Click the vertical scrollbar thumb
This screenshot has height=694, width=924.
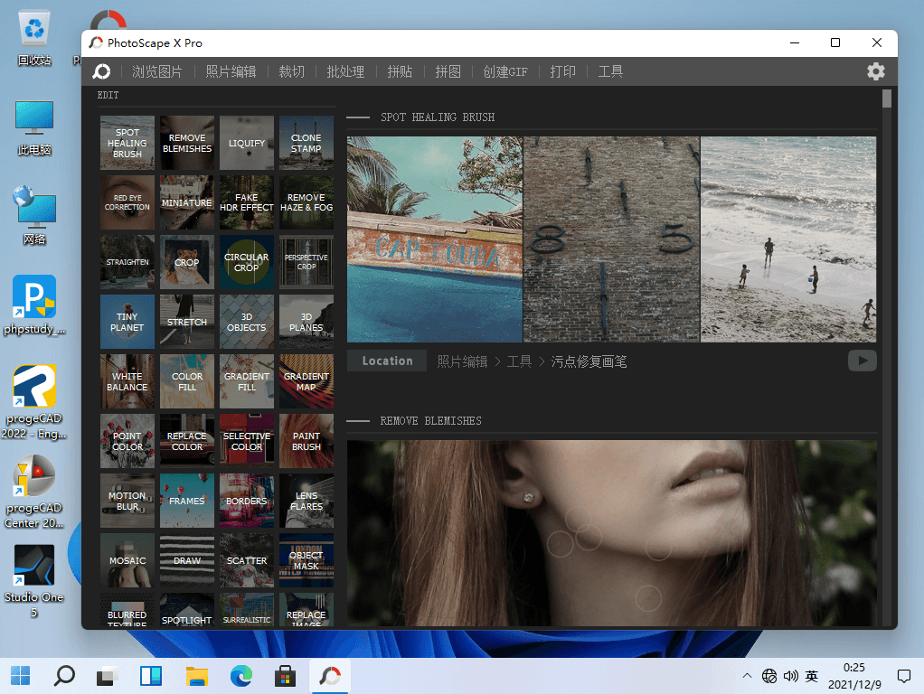point(887,98)
